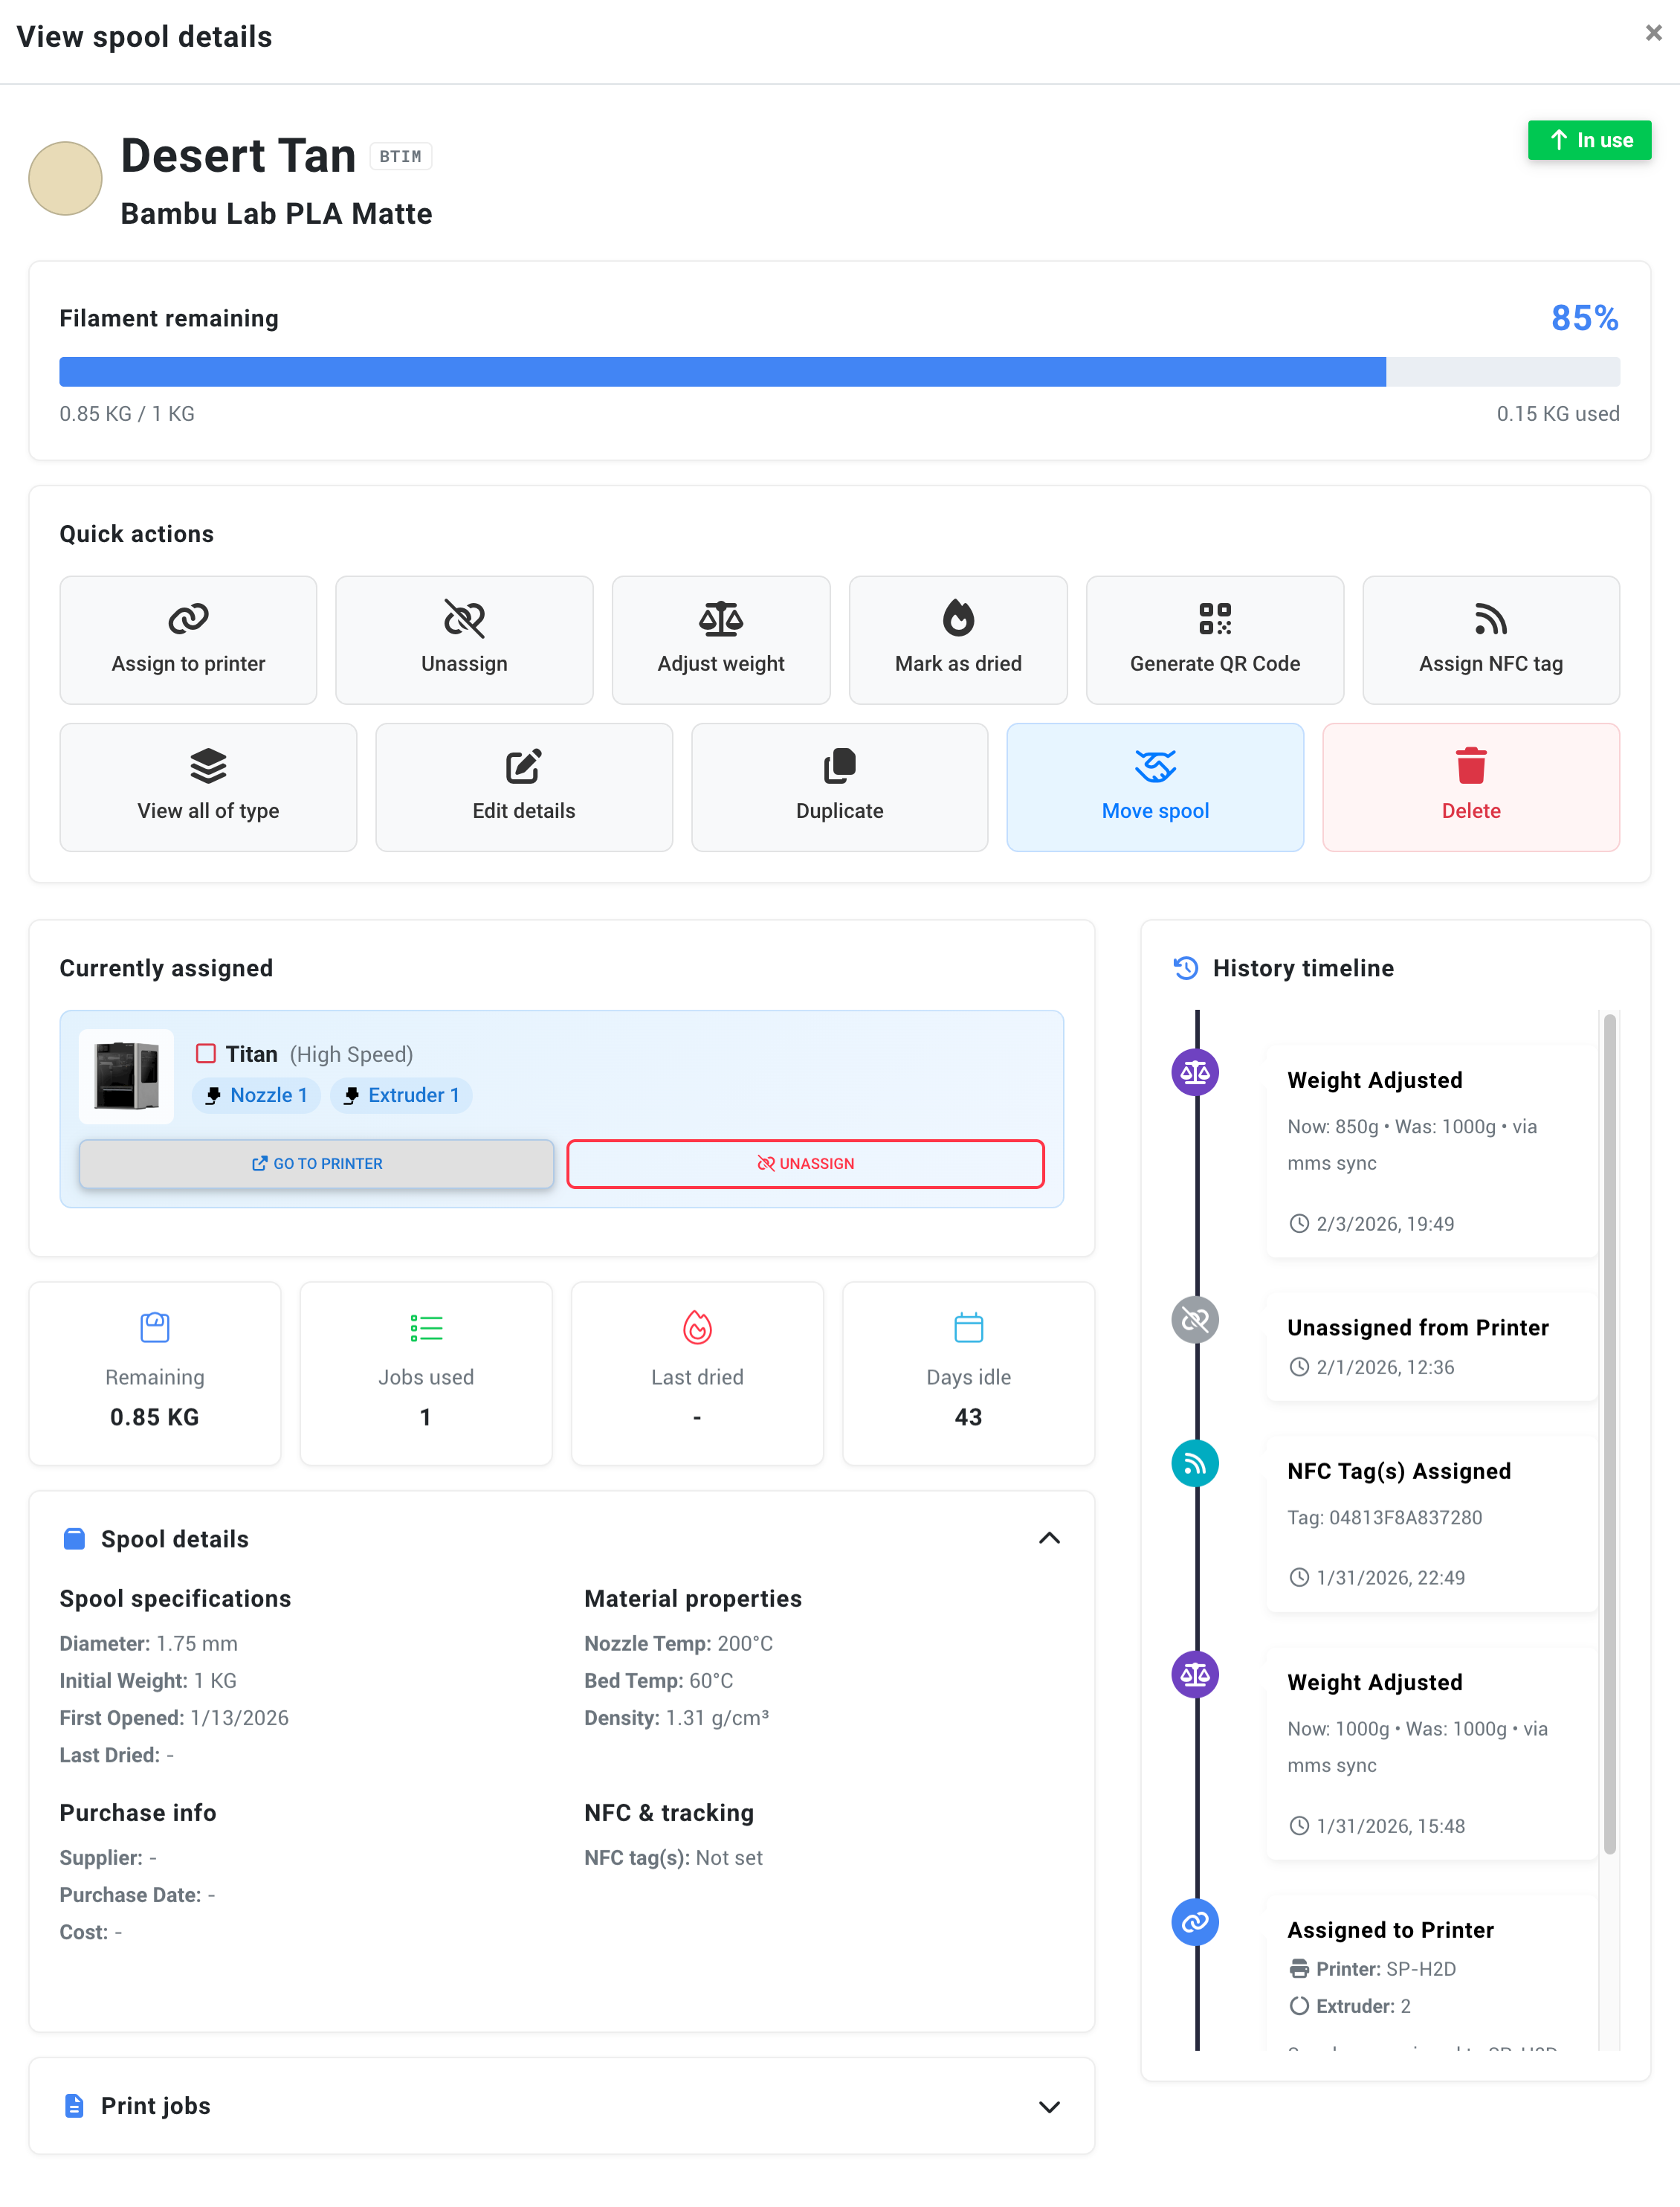The image size is (1680, 2207).
Task: Click the 'Bed Temp: 60°C' text
Action: [x=658, y=1681]
